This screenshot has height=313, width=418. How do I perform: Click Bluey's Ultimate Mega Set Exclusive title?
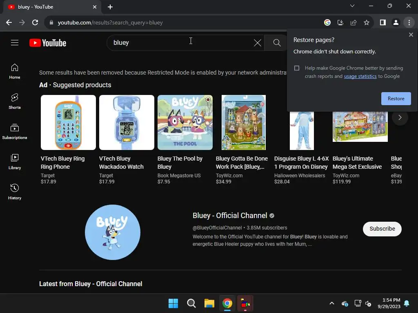(x=357, y=163)
